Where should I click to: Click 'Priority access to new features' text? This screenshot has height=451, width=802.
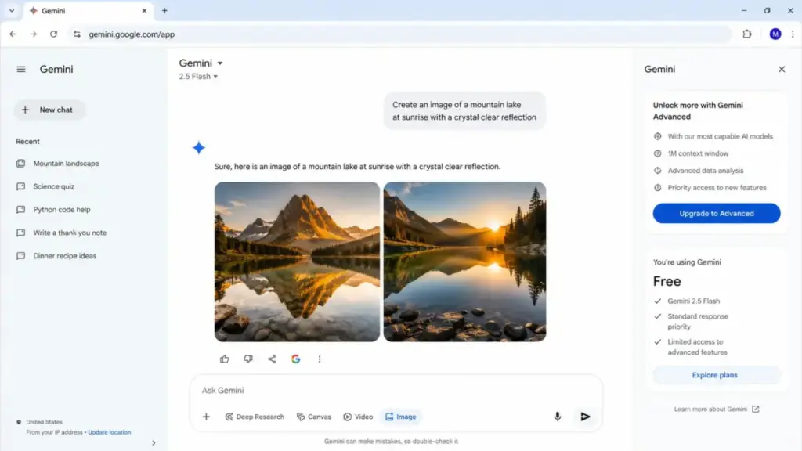tap(717, 188)
